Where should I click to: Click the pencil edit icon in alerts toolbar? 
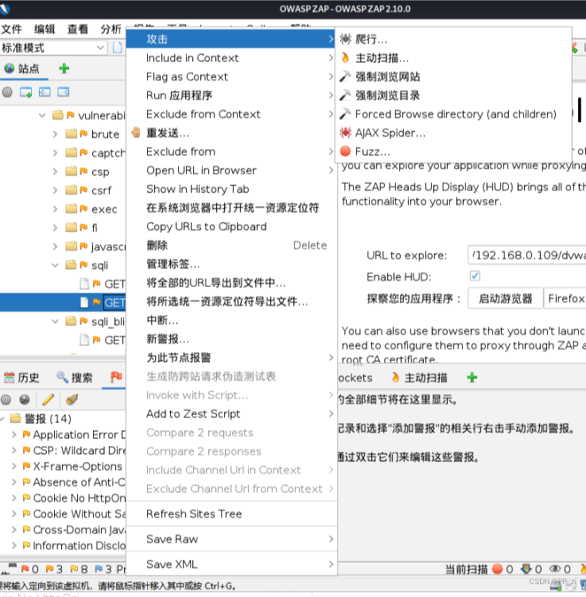pyautogui.click(x=49, y=399)
